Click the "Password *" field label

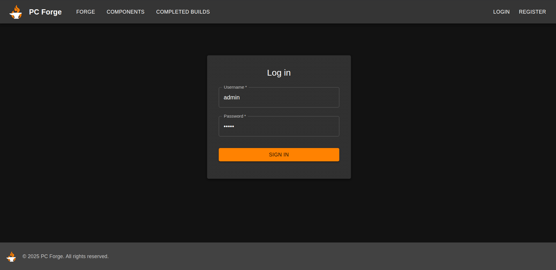tap(234, 116)
